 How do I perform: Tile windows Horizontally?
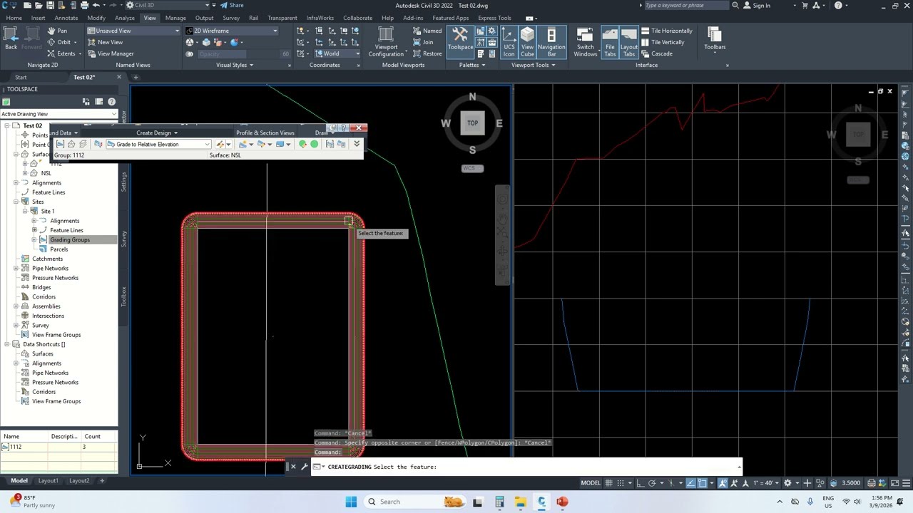(x=666, y=31)
